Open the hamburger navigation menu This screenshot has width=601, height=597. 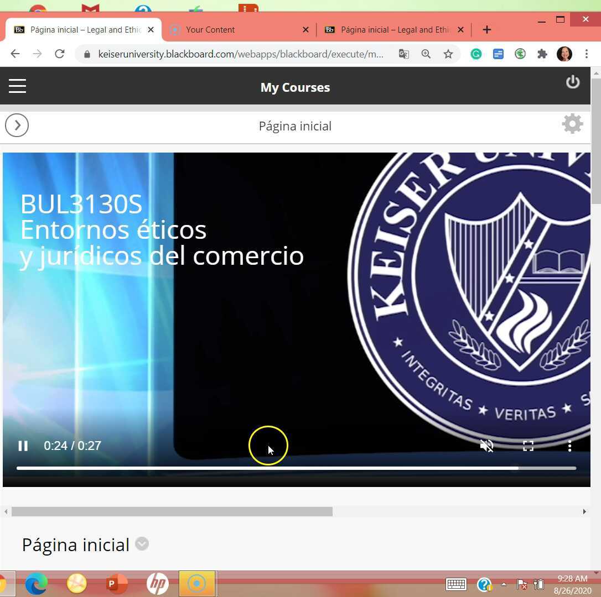point(17,86)
